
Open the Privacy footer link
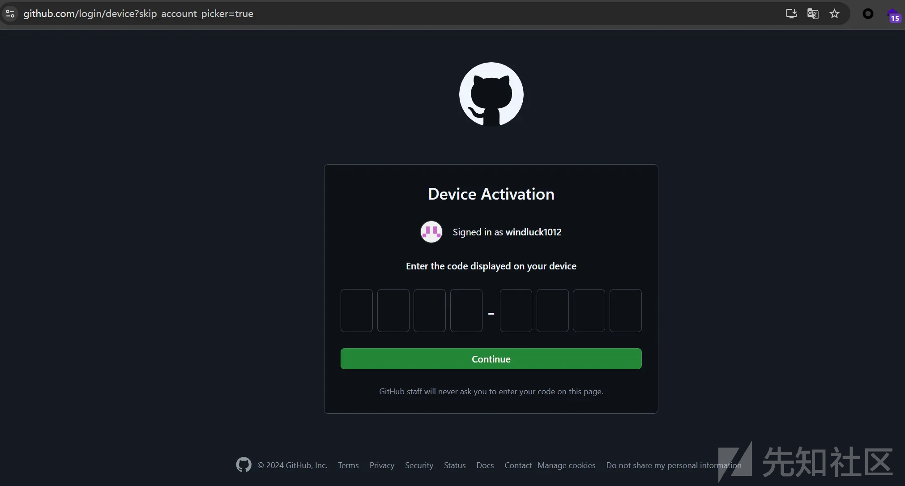coord(382,465)
